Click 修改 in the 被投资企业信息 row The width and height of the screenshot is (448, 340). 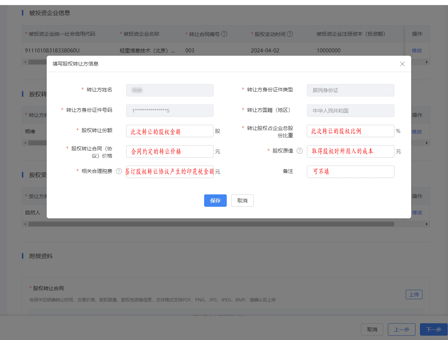pyautogui.click(x=417, y=51)
